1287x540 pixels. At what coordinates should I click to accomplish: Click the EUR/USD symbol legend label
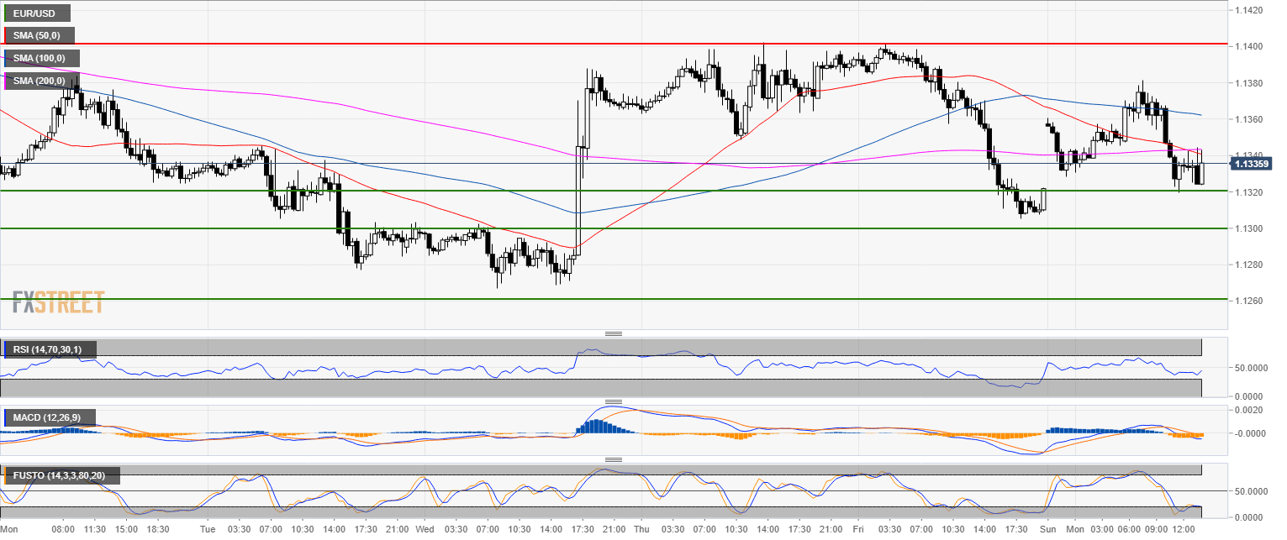click(37, 13)
